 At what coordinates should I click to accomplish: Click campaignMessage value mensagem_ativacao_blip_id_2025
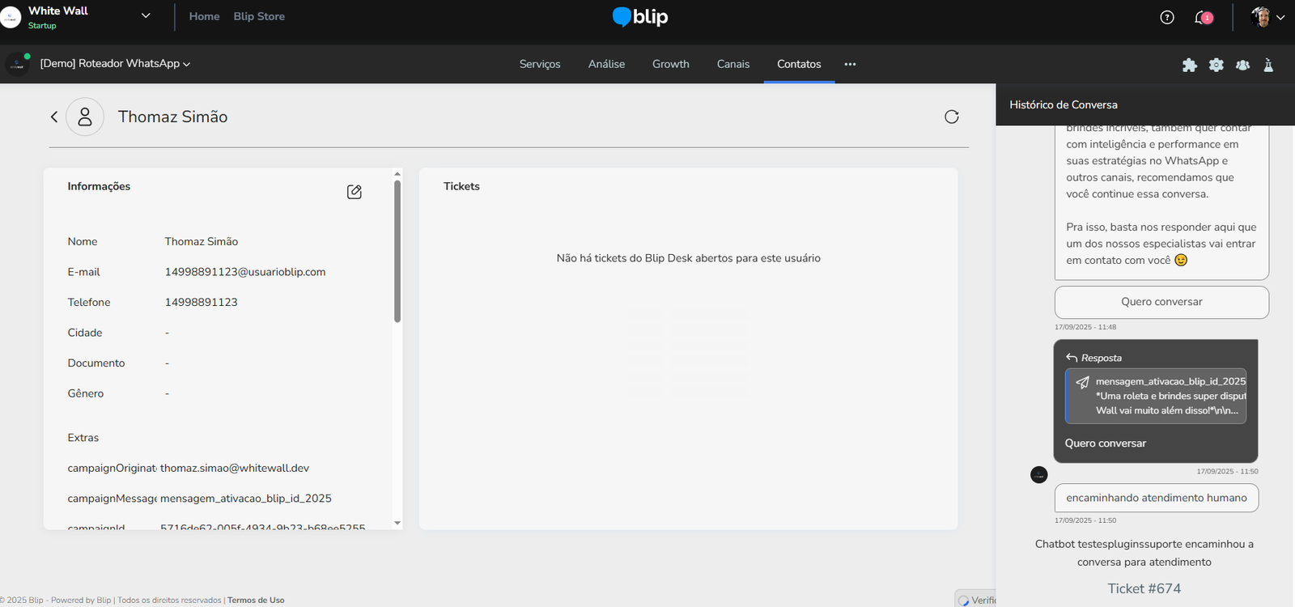click(x=246, y=499)
